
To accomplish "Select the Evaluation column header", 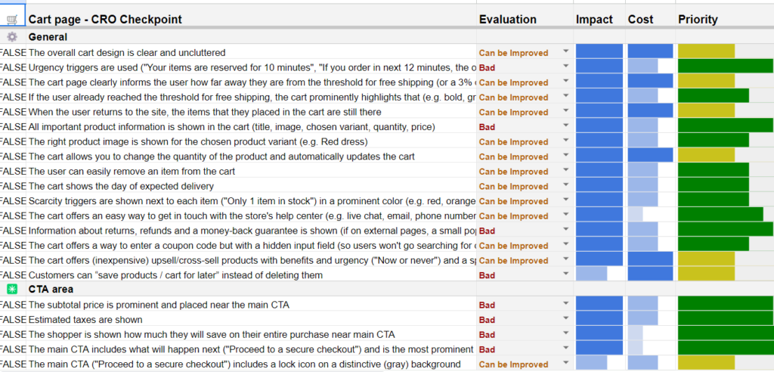I will (x=507, y=19).
